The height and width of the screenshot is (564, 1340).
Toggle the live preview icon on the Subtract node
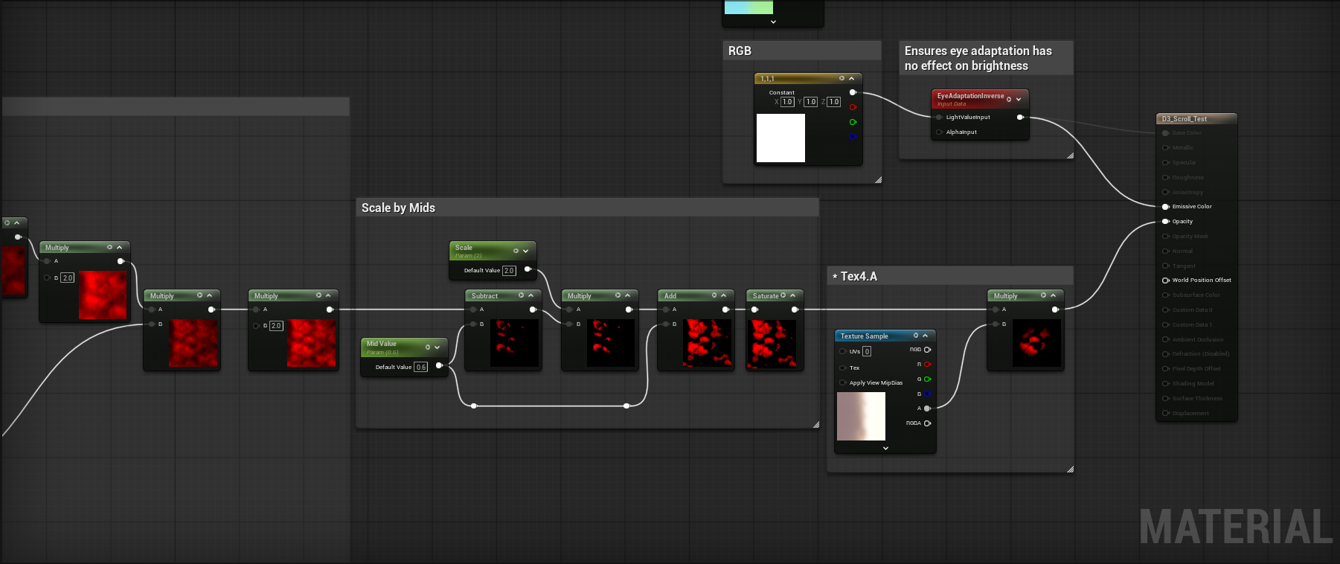pyautogui.click(x=521, y=295)
